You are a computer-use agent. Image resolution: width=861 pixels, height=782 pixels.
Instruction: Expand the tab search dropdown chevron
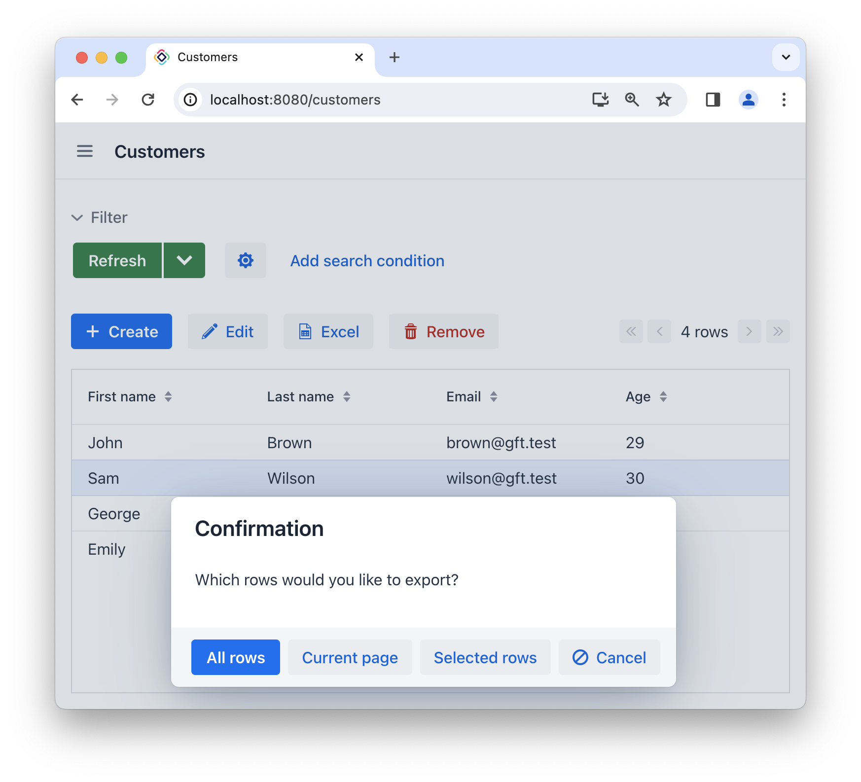pyautogui.click(x=786, y=57)
